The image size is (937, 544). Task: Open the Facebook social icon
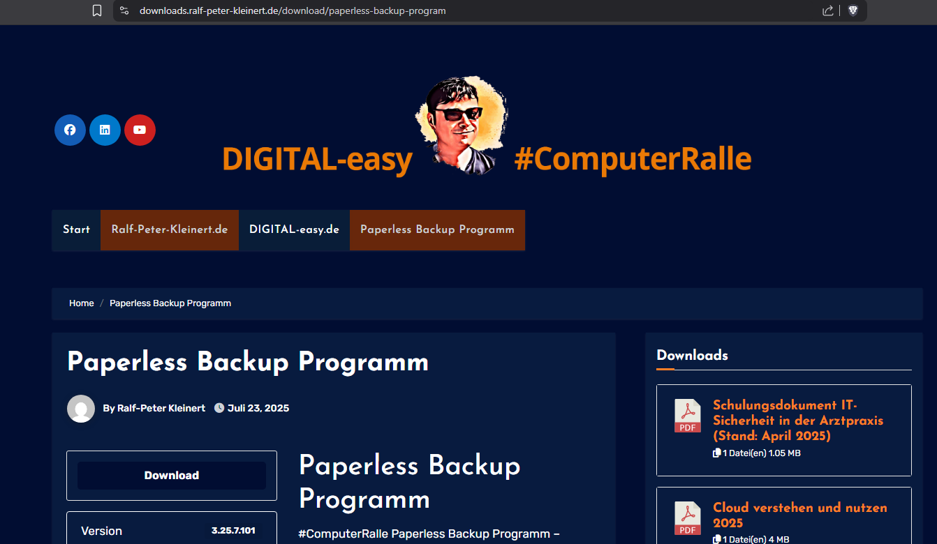[x=70, y=130]
